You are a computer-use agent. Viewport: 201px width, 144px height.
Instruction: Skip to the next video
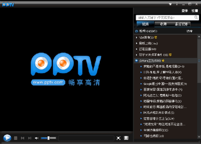30,138
